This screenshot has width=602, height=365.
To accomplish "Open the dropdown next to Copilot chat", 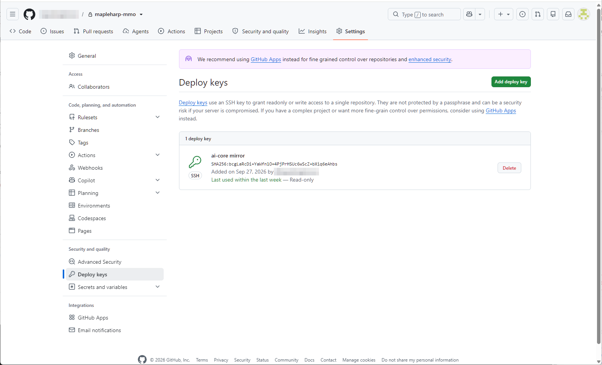I will tap(480, 14).
